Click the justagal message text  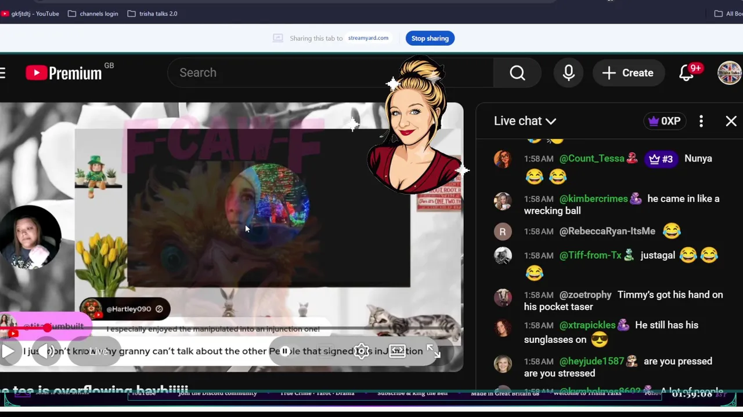pos(658,255)
